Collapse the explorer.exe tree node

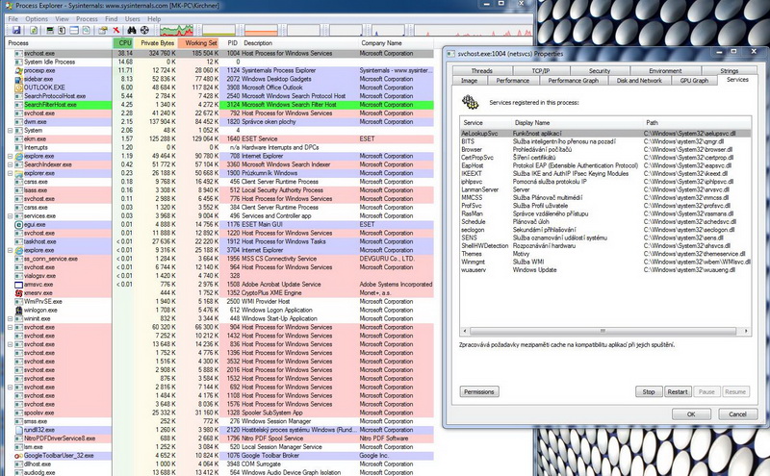pos(10,173)
